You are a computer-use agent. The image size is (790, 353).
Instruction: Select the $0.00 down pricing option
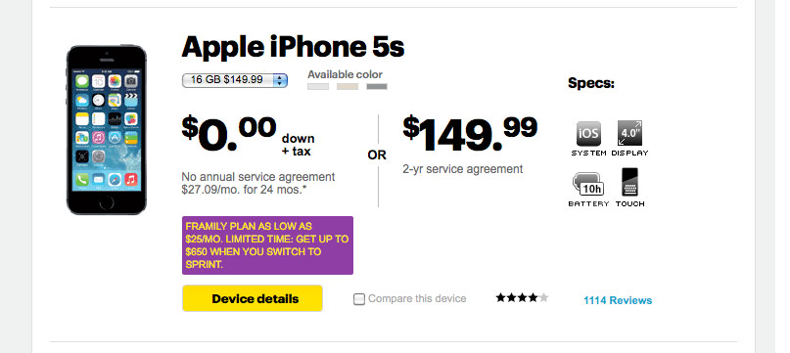point(248,135)
